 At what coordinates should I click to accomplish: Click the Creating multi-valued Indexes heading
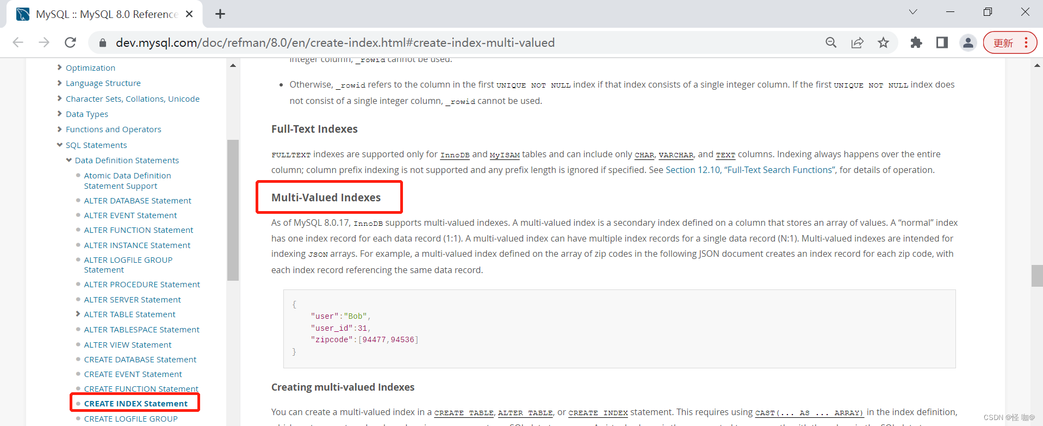(x=343, y=387)
